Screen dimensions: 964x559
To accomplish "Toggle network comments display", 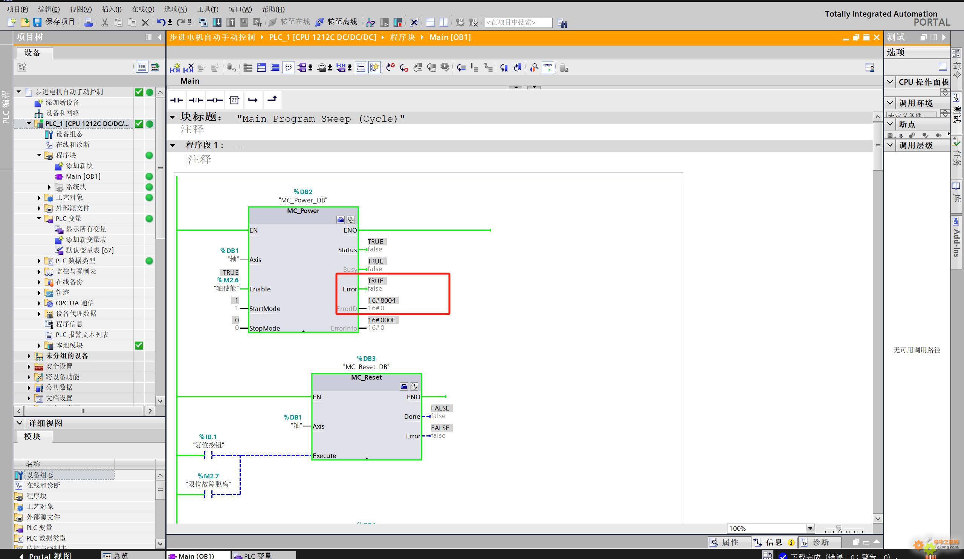I will coord(361,68).
